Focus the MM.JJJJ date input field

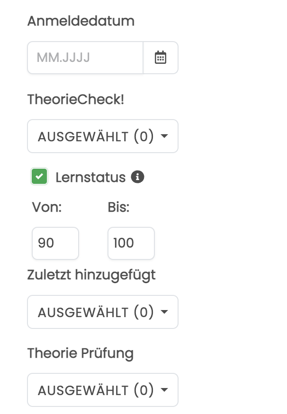(85, 58)
